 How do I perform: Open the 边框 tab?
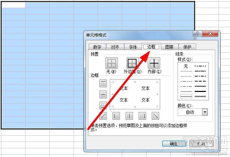151,47
